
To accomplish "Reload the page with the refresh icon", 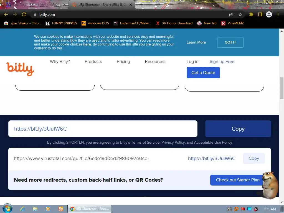I will coord(24,14).
